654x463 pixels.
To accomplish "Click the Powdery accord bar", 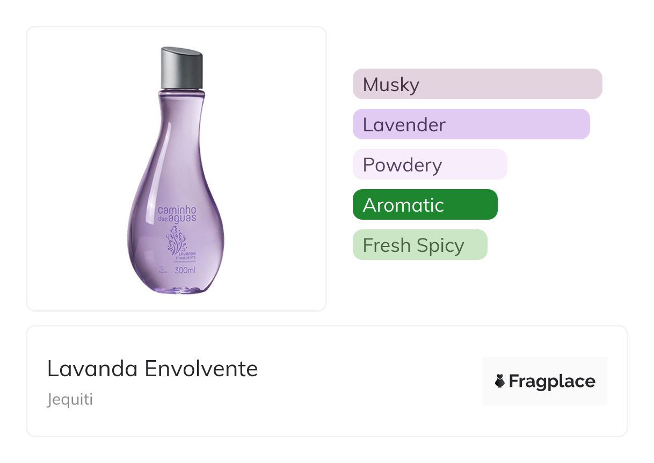I will click(x=430, y=165).
